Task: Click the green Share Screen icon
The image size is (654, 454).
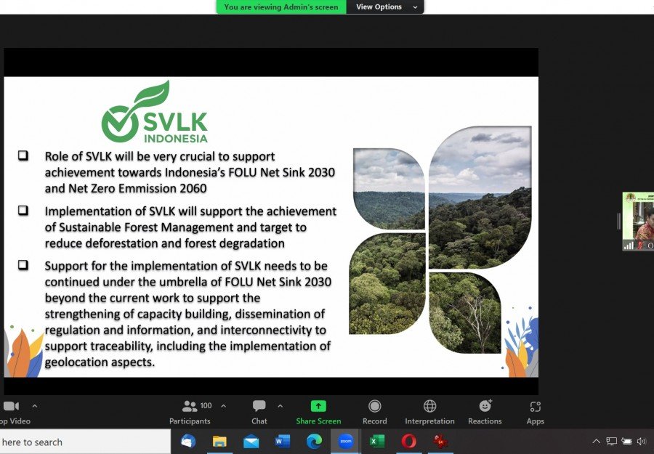Action: (318, 406)
